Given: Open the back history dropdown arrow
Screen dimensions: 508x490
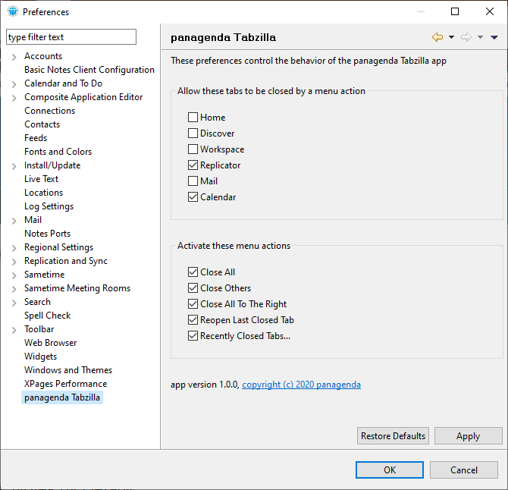Looking at the screenshot, I should (451, 37).
